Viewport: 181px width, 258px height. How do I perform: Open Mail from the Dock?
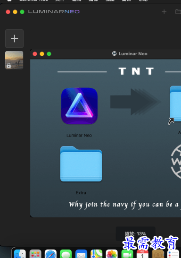tap(81, 254)
